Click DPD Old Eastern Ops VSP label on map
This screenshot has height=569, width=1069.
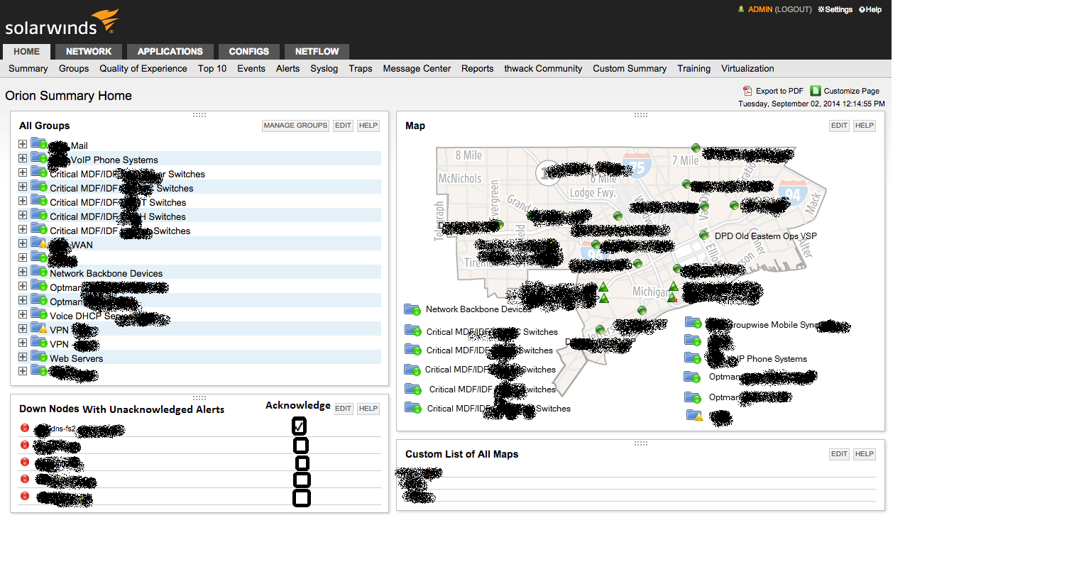[766, 236]
